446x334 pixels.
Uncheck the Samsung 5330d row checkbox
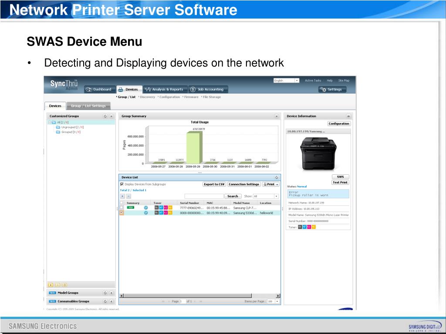pos(122,213)
